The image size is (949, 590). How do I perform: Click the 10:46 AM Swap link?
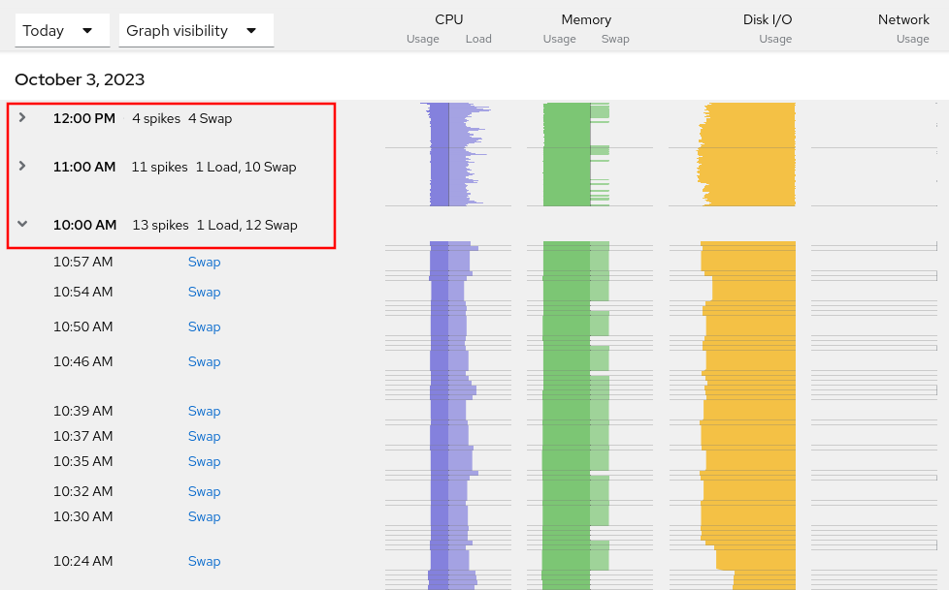(x=204, y=361)
